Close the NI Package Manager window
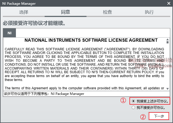The image size is (173, 123). 169,3
